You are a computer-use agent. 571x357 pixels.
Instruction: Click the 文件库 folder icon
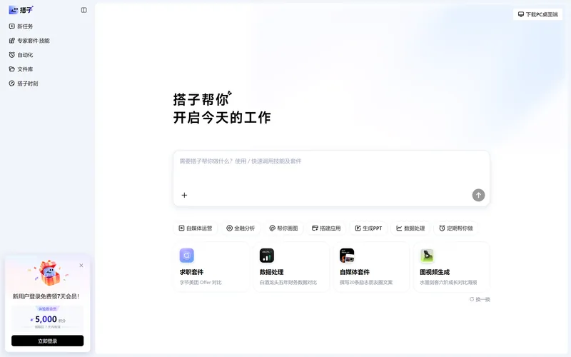click(x=12, y=69)
